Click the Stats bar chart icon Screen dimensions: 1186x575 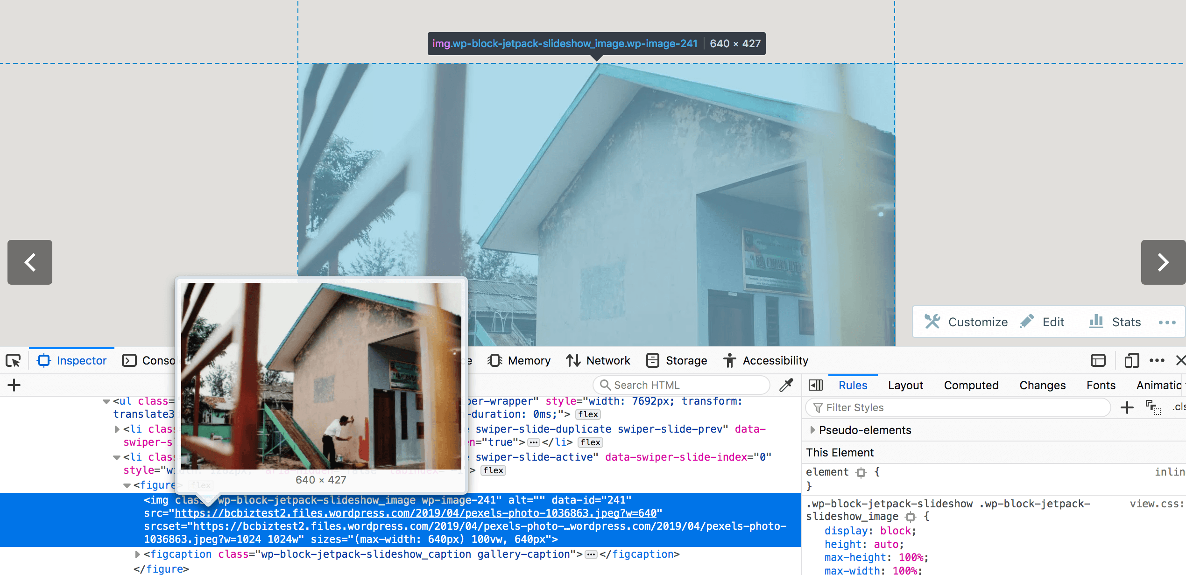[1096, 322]
